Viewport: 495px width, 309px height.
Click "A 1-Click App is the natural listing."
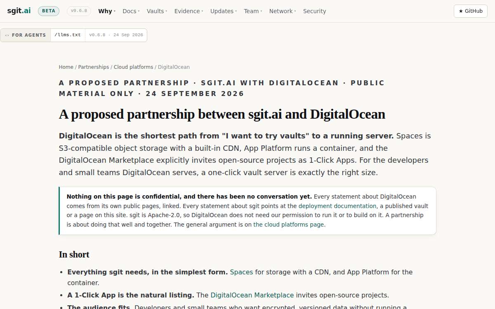pos(131,295)
